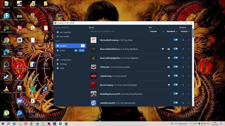225x126 pixels.
Task: Toggle ReservedItemSlotCore enabled switch
Action: click(x=175, y=49)
